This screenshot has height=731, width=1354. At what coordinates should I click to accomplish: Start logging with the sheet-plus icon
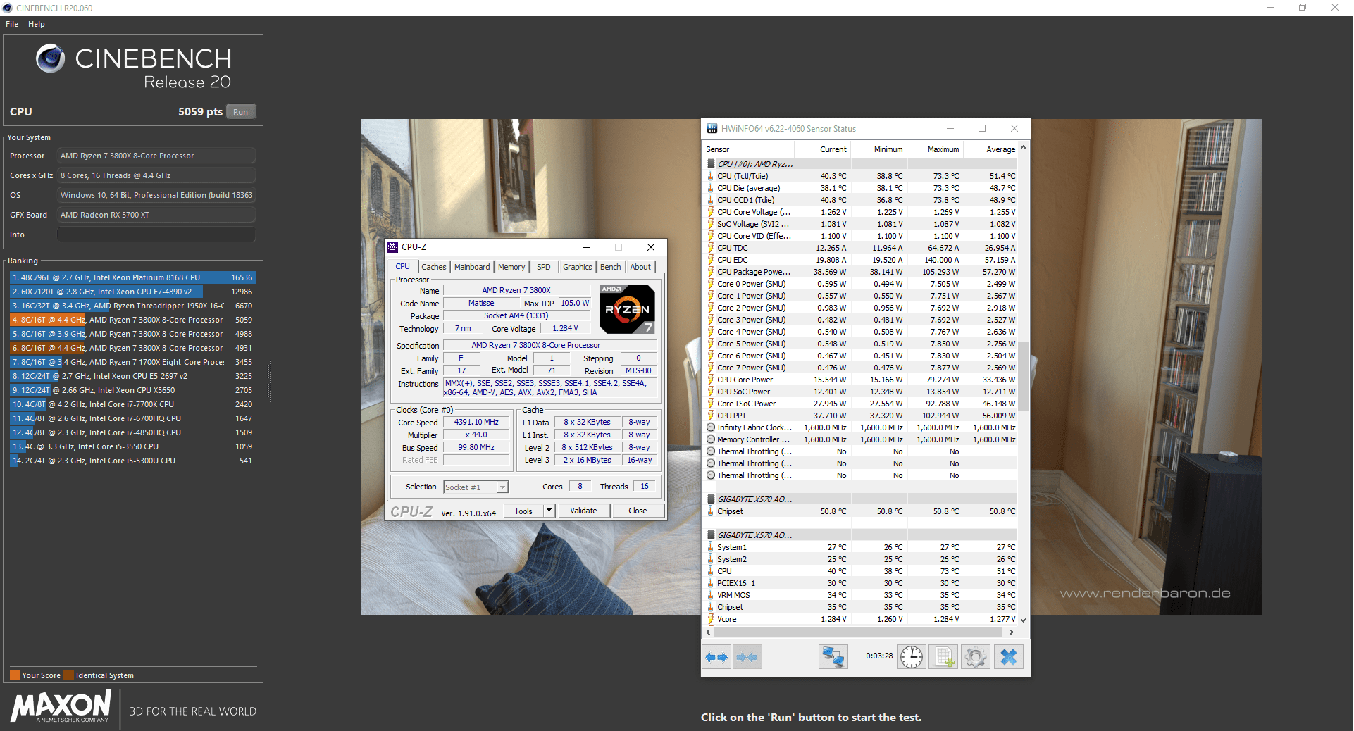(x=943, y=657)
